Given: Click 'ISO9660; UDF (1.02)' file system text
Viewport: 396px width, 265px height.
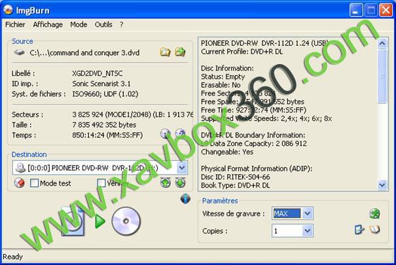Looking at the screenshot, I should click(x=105, y=94).
